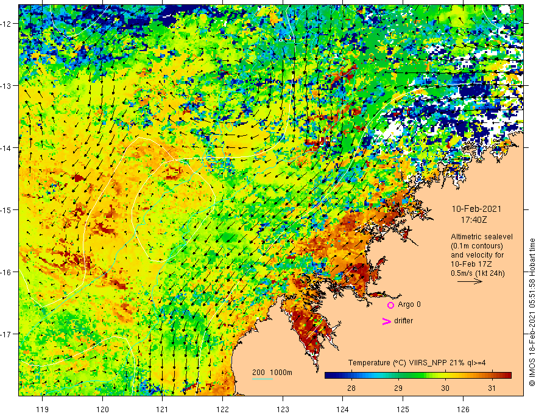
Task: Click the '200 1000m' bathymetry legend label
Action: click(x=272, y=373)
